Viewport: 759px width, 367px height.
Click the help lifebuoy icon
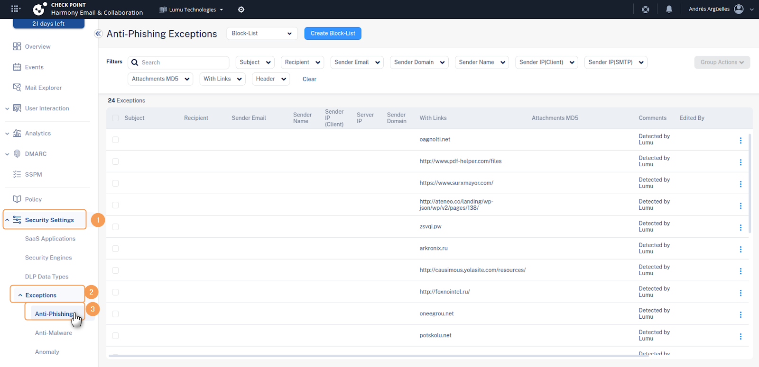pyautogui.click(x=646, y=9)
